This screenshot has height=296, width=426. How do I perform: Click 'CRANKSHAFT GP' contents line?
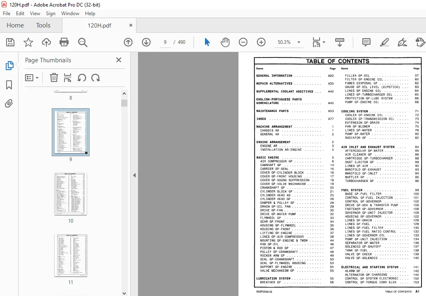pyautogui.click(x=272, y=188)
